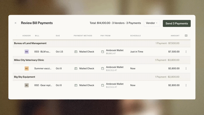Click the BM vendor avatar badge
The width and height of the screenshot is (204, 115).
tap(27, 52)
